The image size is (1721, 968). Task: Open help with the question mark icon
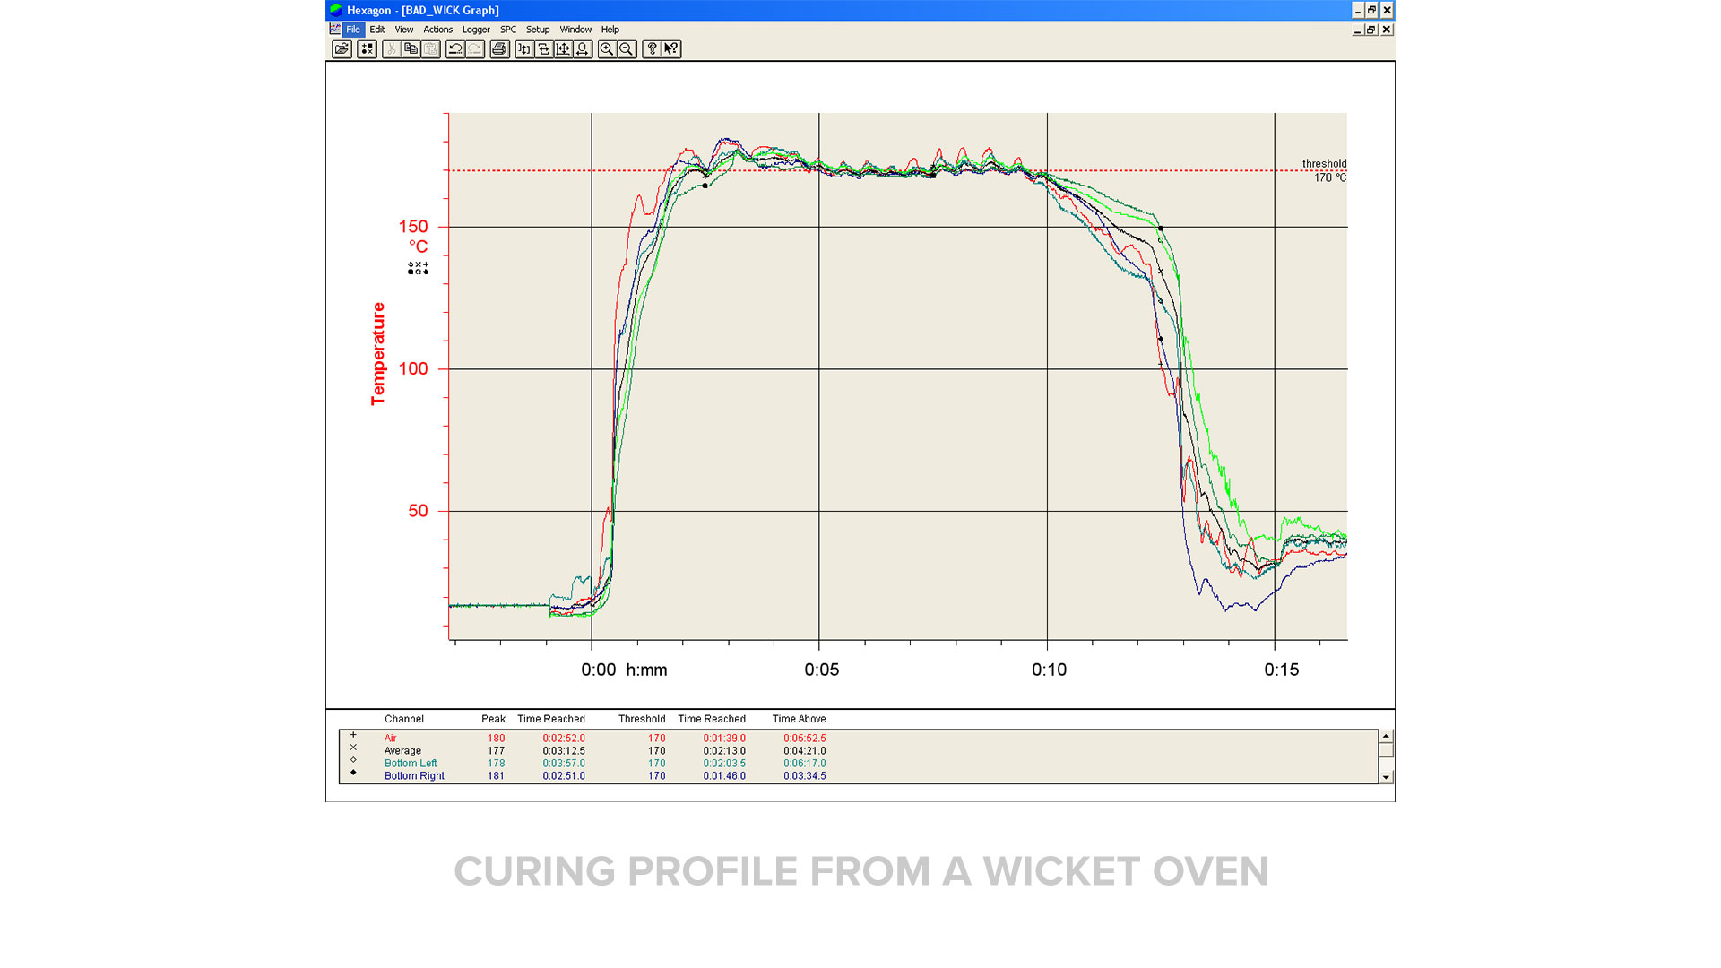click(652, 49)
